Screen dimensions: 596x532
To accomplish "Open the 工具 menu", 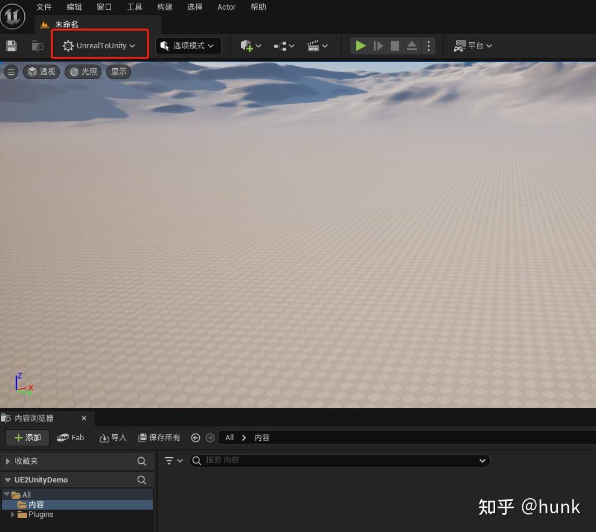I will (134, 7).
